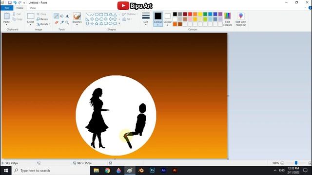Choose the Rectangle shape
The width and height of the screenshot is (312, 175).
101,15
